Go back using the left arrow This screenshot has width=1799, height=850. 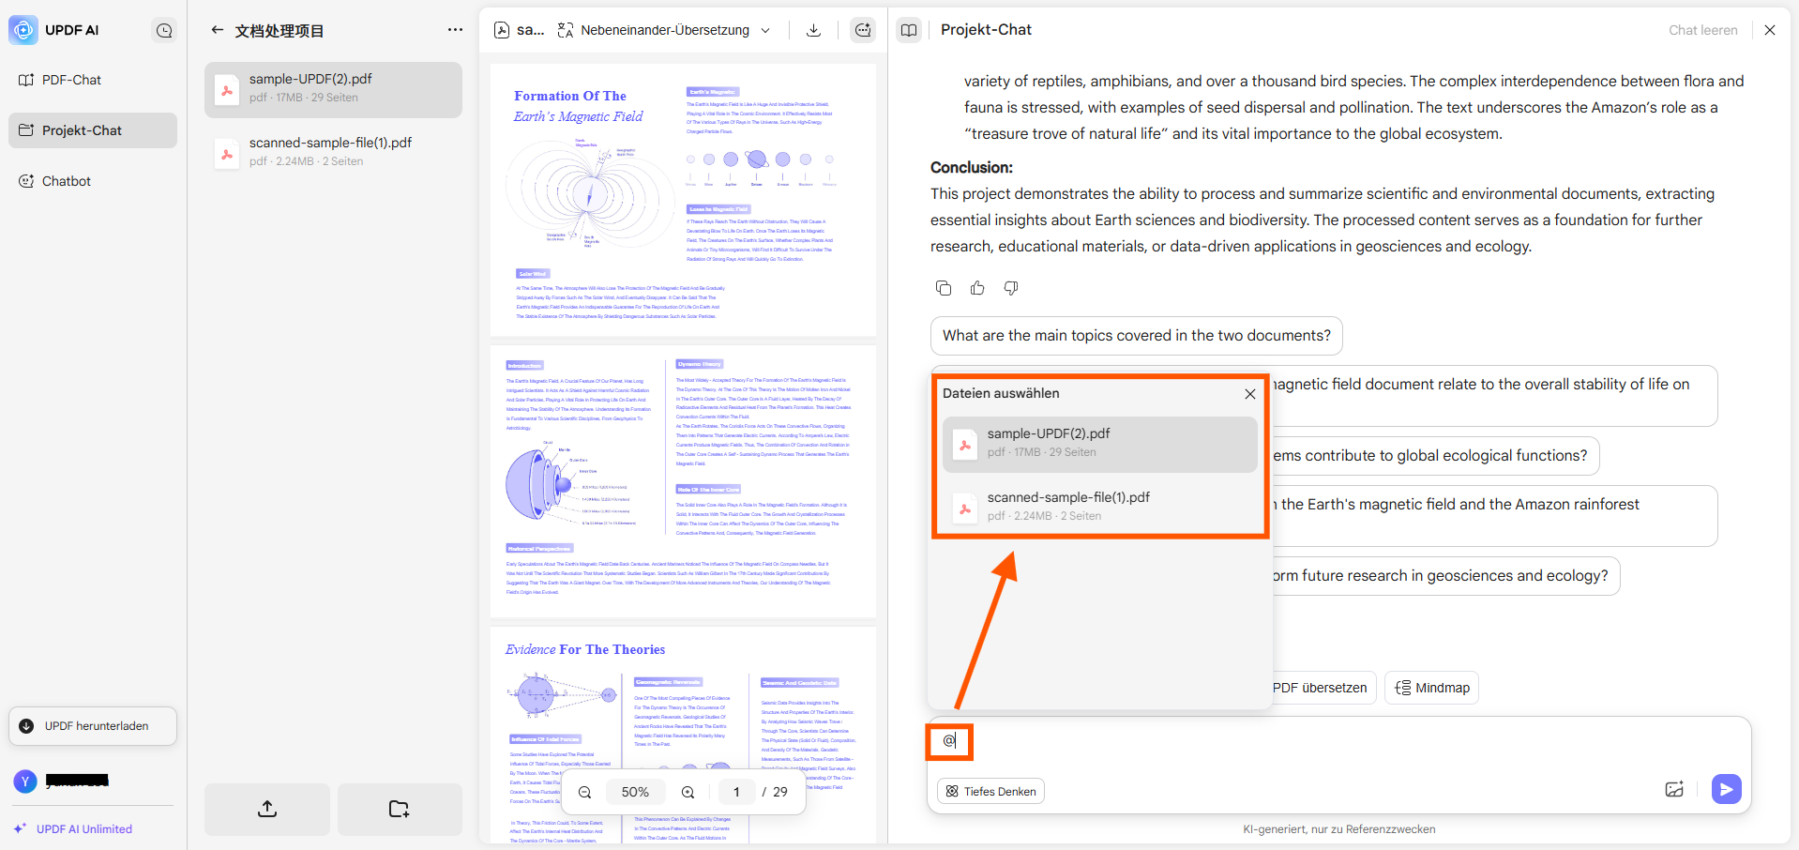tap(218, 30)
